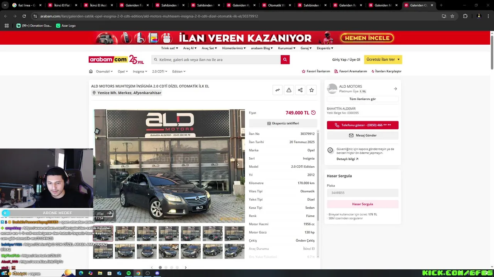
Task: Select second gallery page dot
Action: coord(166,267)
